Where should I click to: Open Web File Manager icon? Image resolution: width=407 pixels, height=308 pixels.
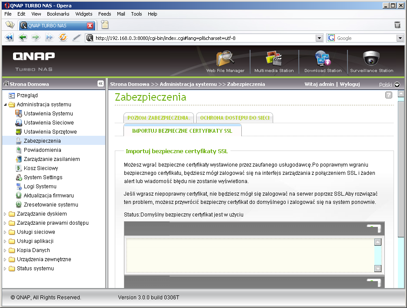(225, 58)
